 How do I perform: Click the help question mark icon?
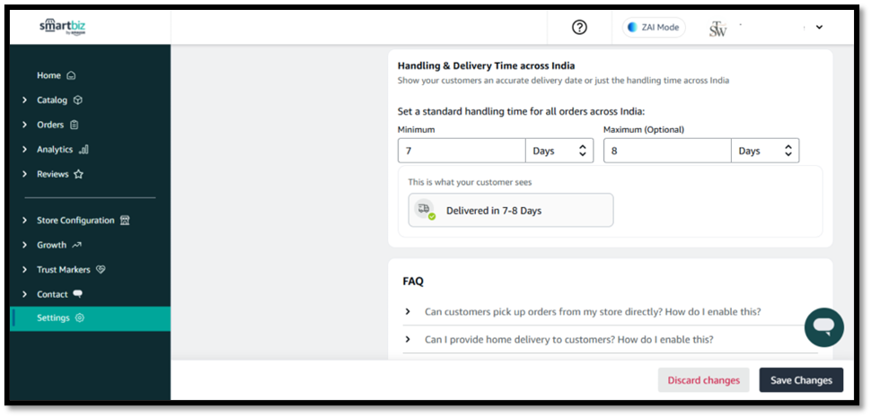[579, 27]
